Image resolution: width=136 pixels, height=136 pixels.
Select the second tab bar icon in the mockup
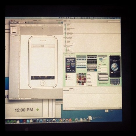click(40, 78)
